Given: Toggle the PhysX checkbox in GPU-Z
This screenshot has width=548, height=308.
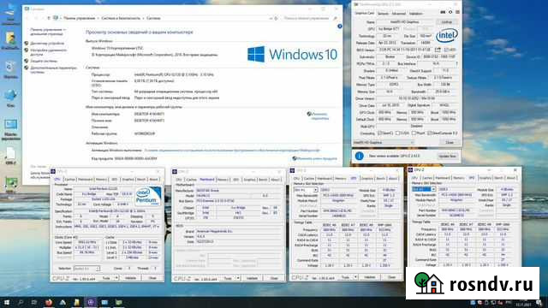Looking at the screenshot, I should coord(414,133).
